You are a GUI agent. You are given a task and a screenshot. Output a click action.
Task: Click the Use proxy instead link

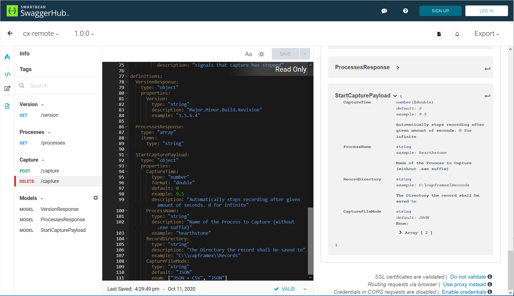pos(464,284)
